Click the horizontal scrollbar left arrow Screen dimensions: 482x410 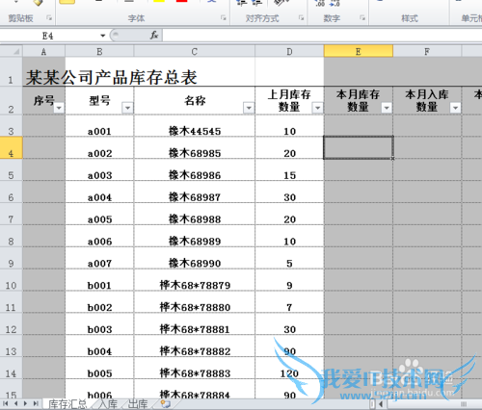(381, 404)
